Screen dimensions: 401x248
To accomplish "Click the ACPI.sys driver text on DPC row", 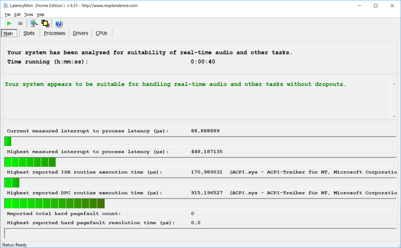I will tap(313, 193).
